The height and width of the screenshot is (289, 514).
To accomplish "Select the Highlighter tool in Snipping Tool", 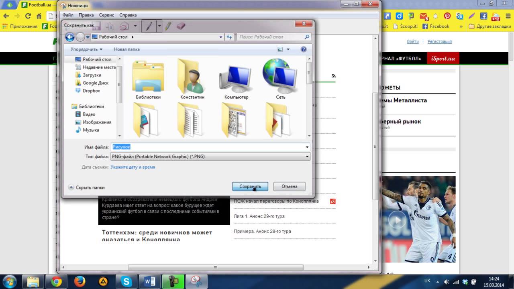I will [x=168, y=26].
